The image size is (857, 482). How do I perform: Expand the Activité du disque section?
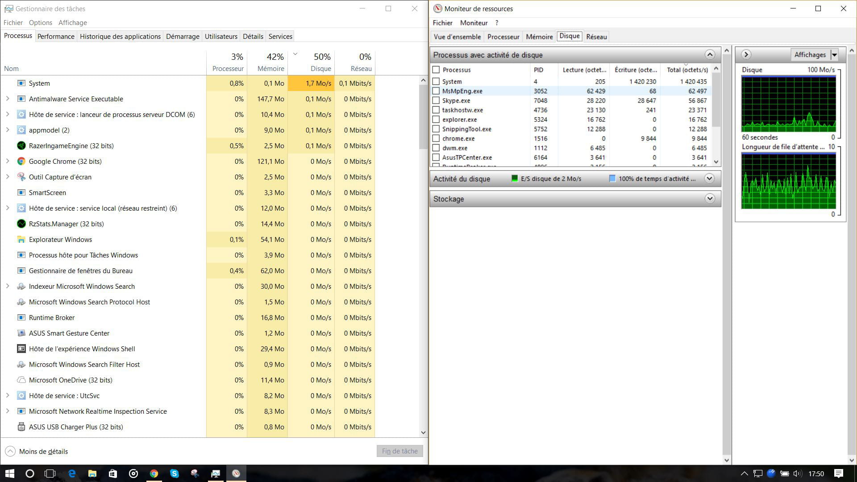709,179
